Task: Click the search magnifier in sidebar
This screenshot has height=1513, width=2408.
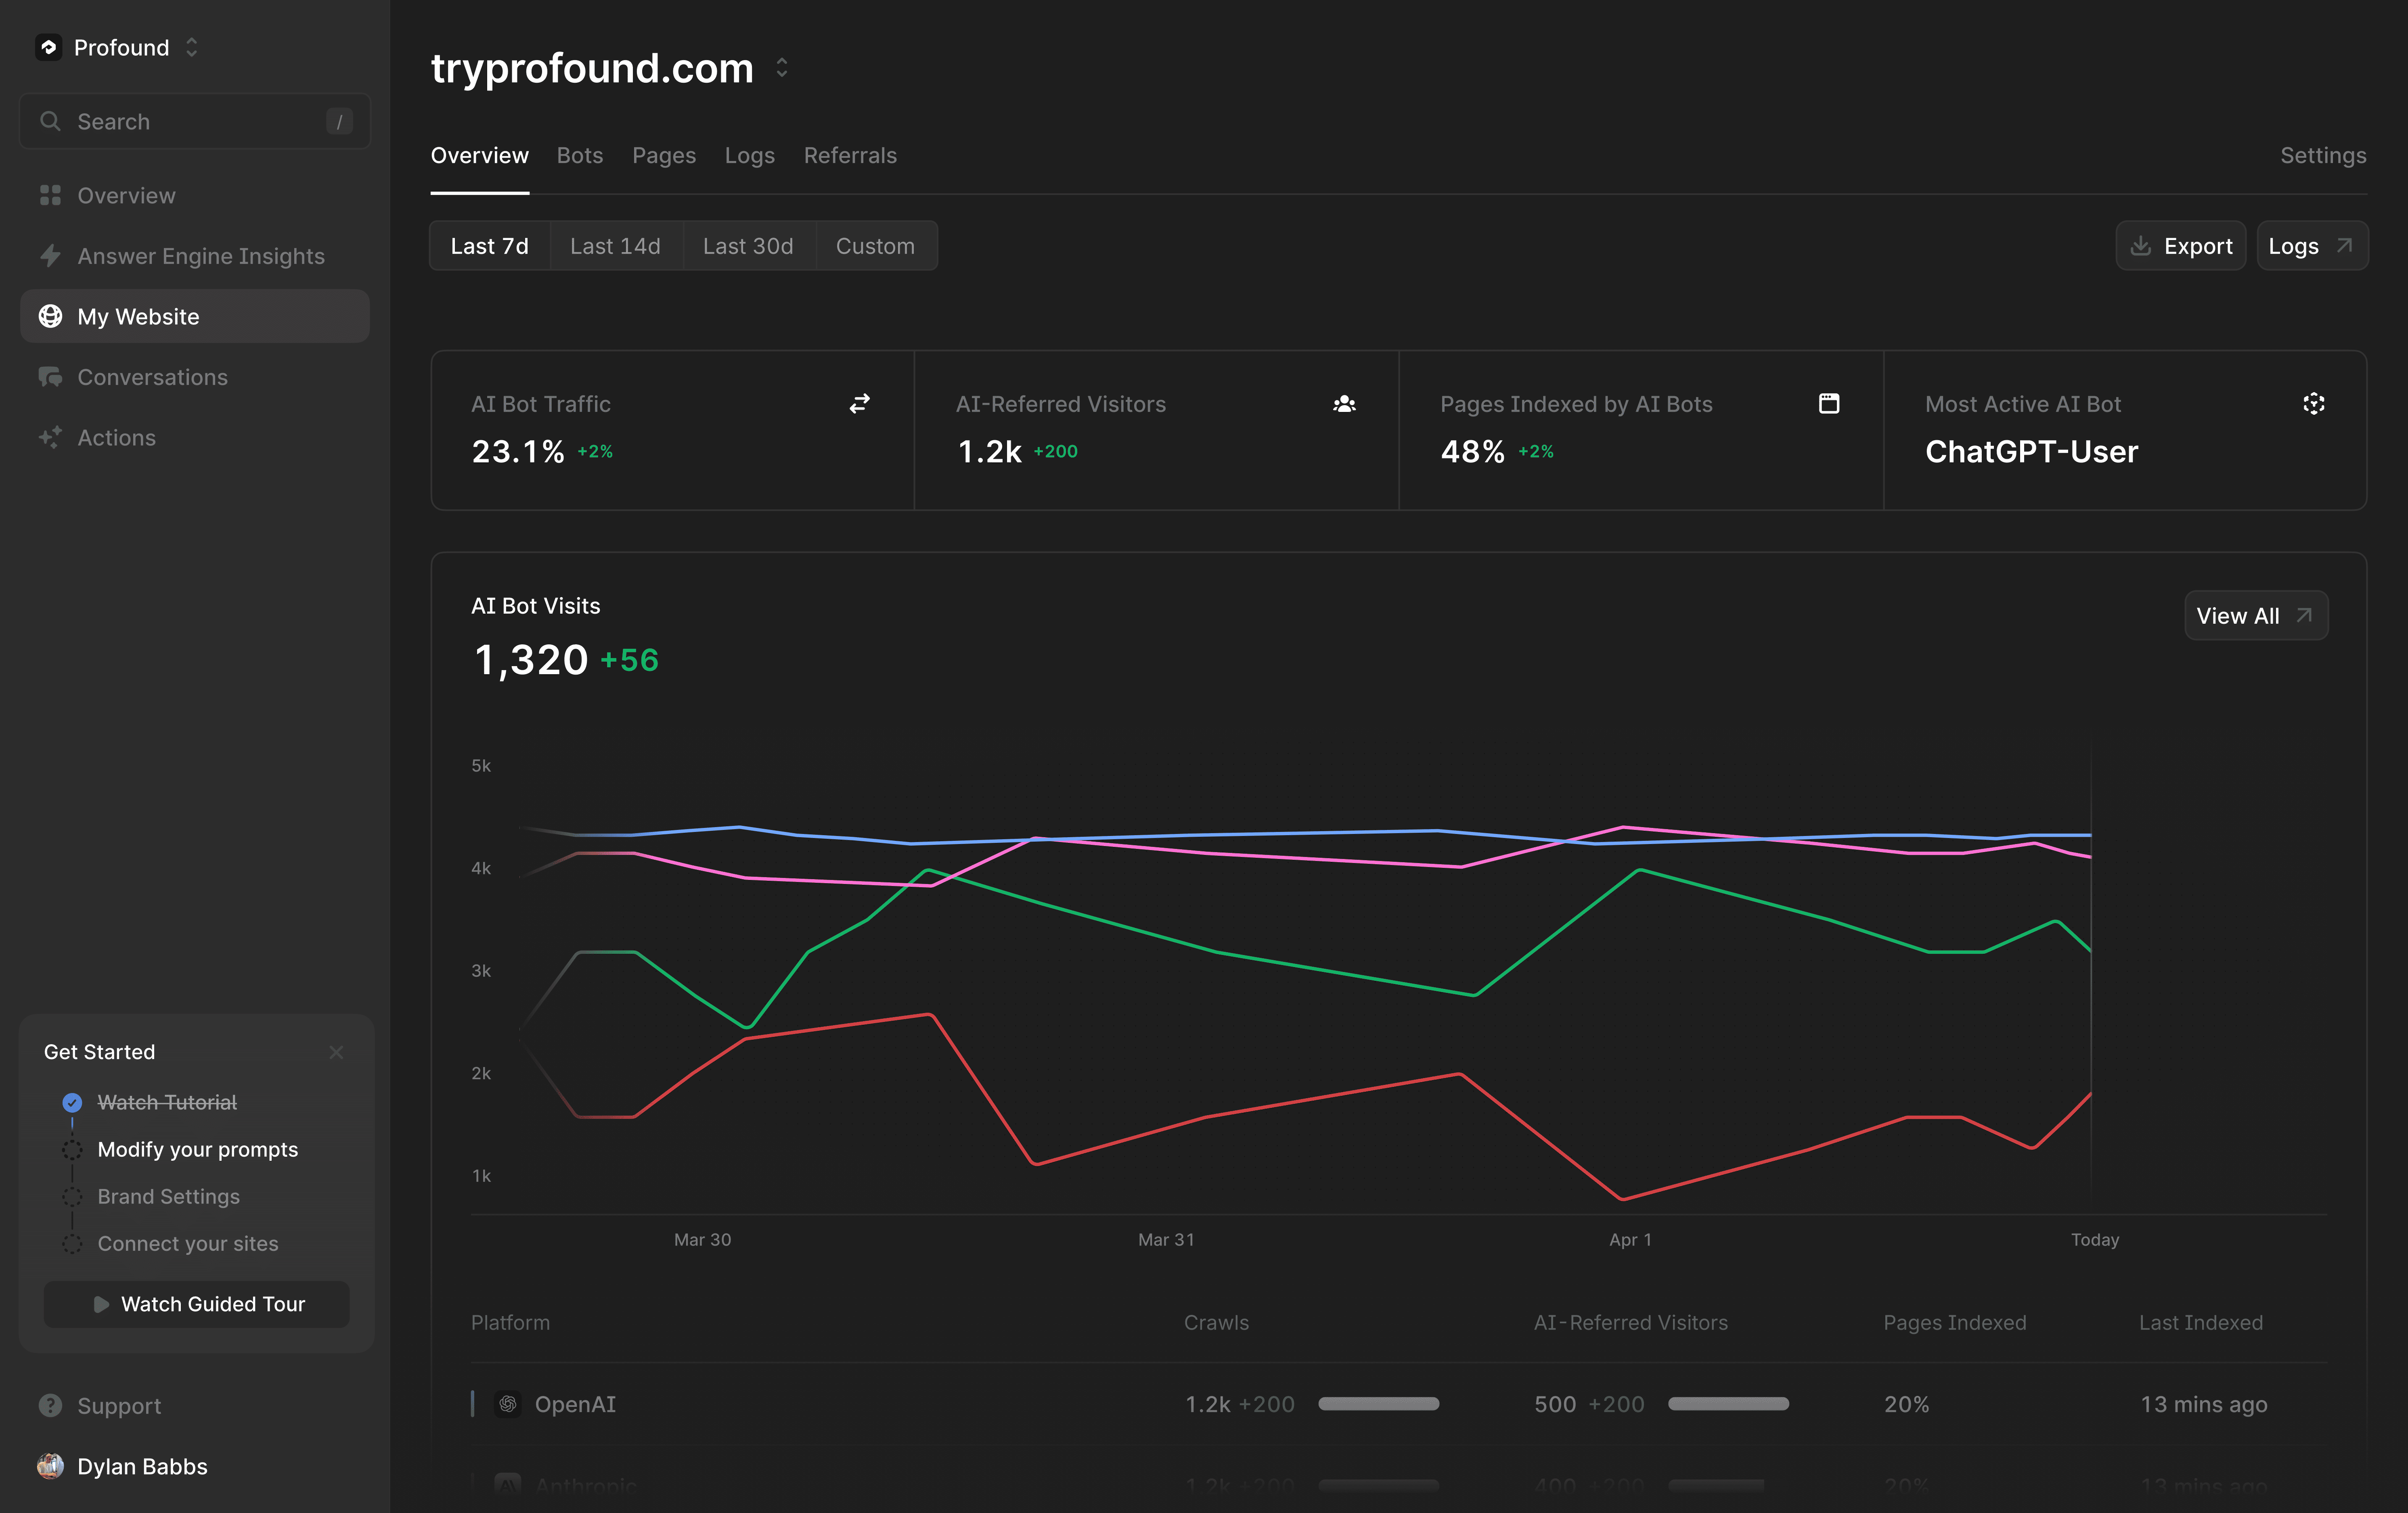Action: click(x=51, y=121)
